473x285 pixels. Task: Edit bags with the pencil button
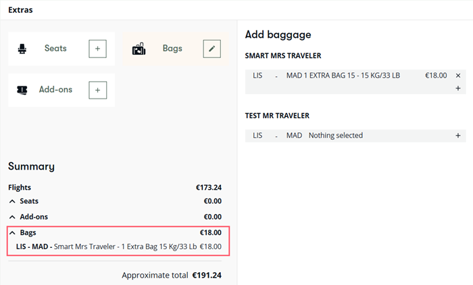[x=211, y=49]
